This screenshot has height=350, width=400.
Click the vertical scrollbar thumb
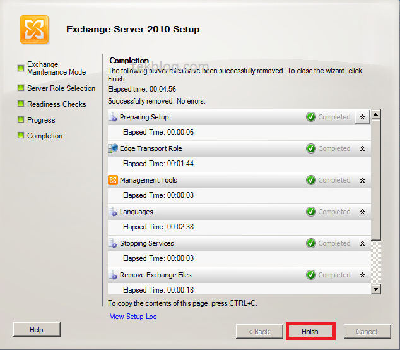(376, 180)
